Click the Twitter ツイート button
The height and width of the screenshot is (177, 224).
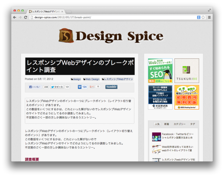pos(57,87)
